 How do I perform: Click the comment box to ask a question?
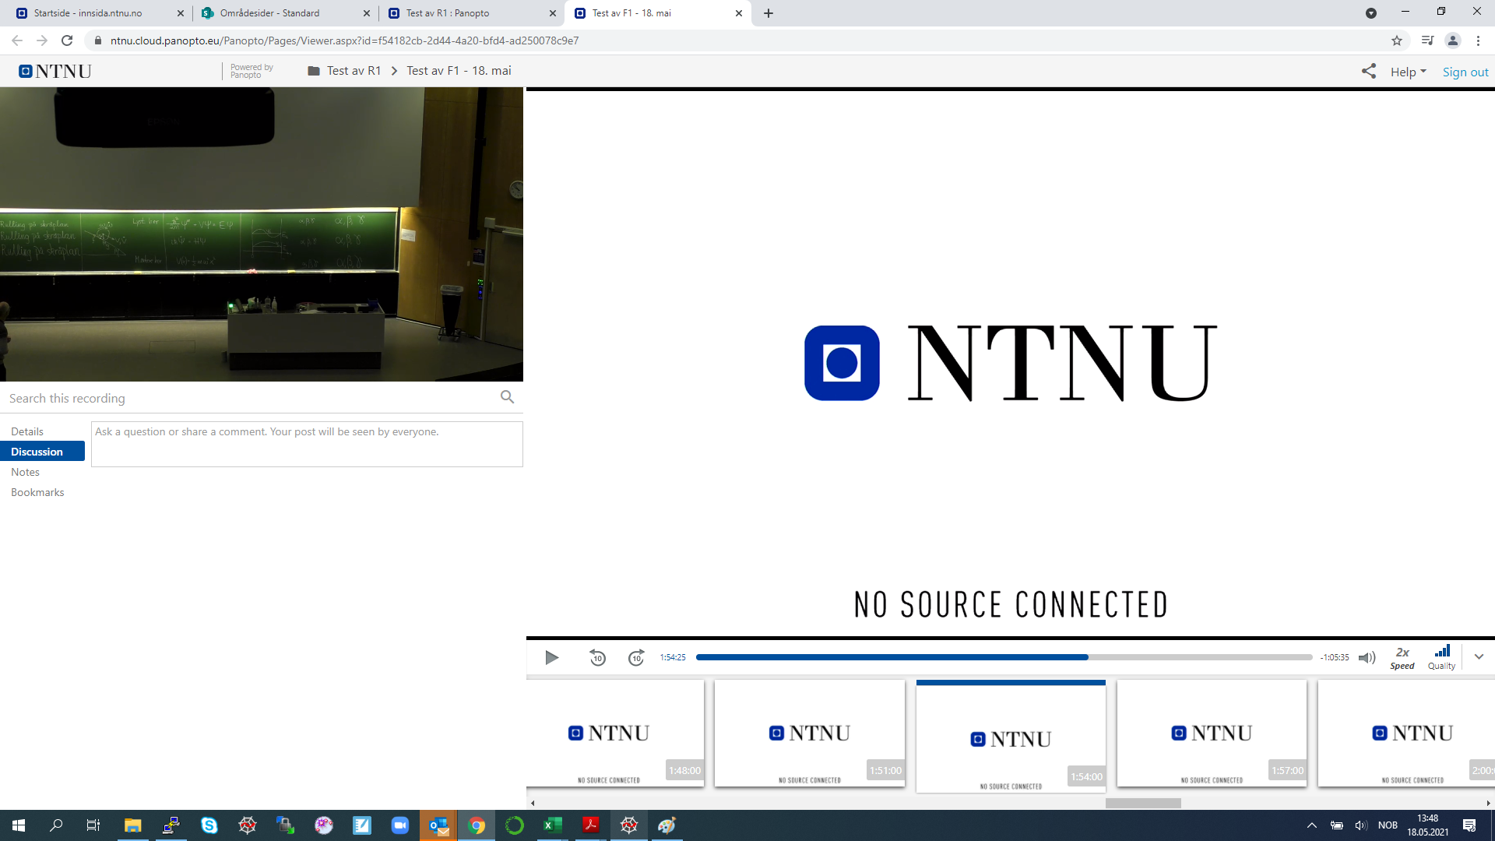tap(307, 445)
